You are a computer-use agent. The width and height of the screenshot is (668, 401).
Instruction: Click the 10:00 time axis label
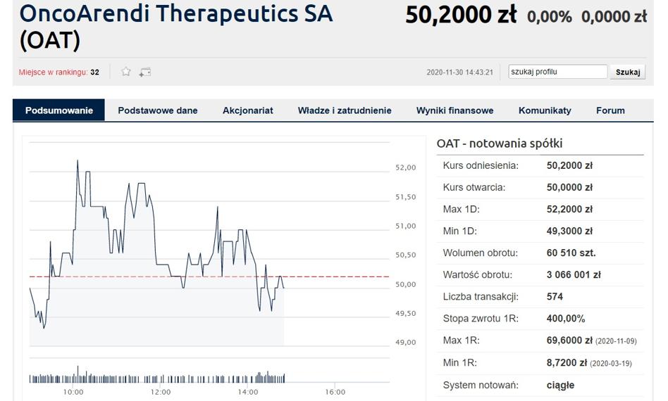click(73, 392)
